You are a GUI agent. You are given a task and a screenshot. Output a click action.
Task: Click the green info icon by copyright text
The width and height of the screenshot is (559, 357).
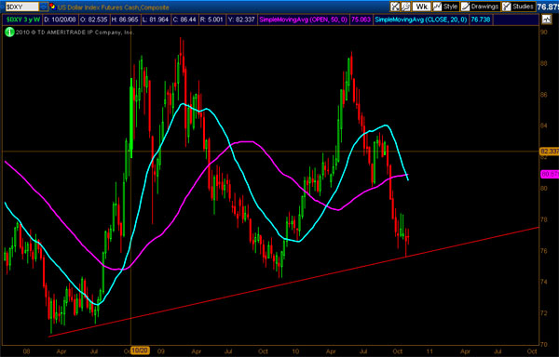tap(9, 33)
